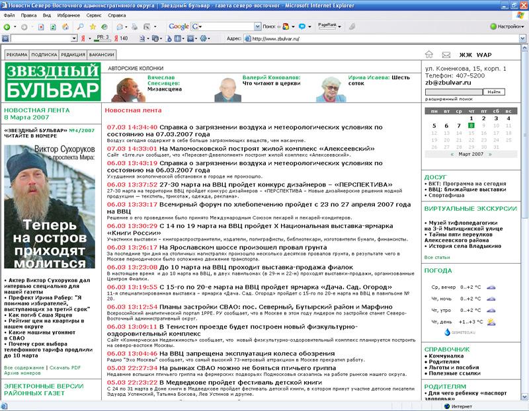Open the Виктор Сухоруков cover image
The width and height of the screenshot is (529, 411).
pos(50,206)
